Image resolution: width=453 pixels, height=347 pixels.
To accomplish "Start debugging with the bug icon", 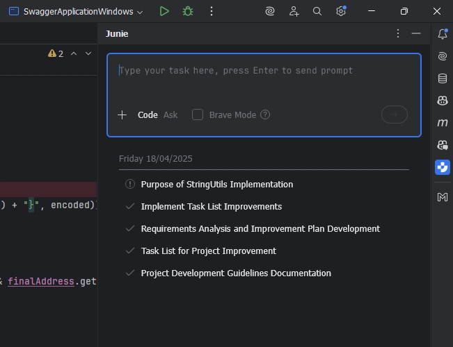I will 188,12.
